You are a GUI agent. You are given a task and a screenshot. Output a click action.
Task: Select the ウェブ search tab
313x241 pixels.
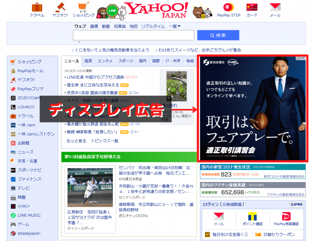coord(80,26)
